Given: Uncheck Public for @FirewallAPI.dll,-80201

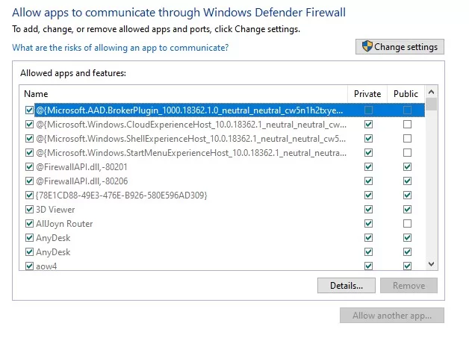Looking at the screenshot, I should tap(407, 166).
